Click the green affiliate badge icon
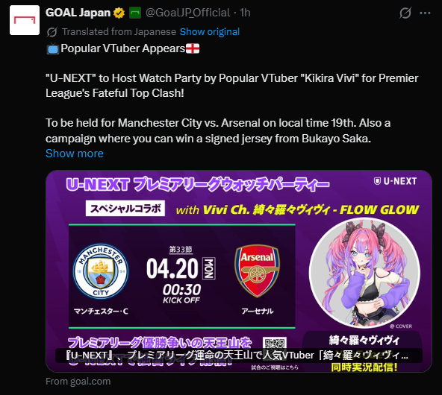This screenshot has height=395, width=442. coord(135,13)
